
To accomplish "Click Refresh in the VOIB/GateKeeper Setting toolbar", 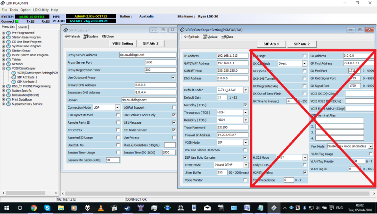I will tap(192, 37).
